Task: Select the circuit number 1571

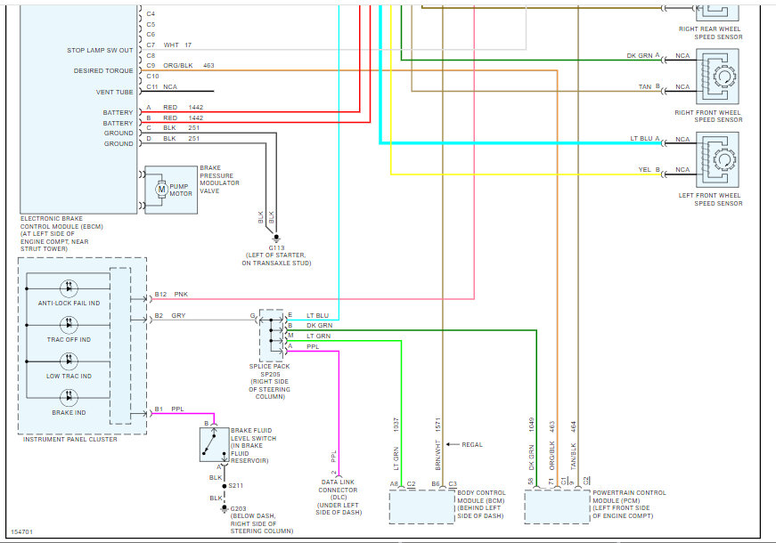Action: pos(438,425)
